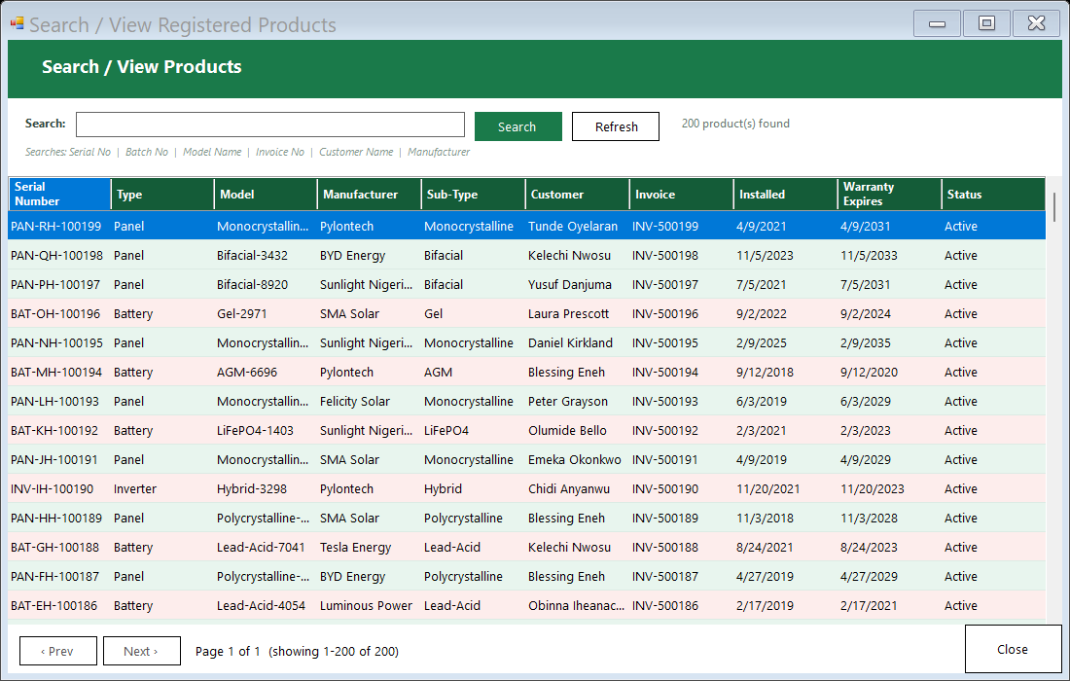Sort by Type column header
This screenshot has width=1070, height=681.
click(x=162, y=194)
